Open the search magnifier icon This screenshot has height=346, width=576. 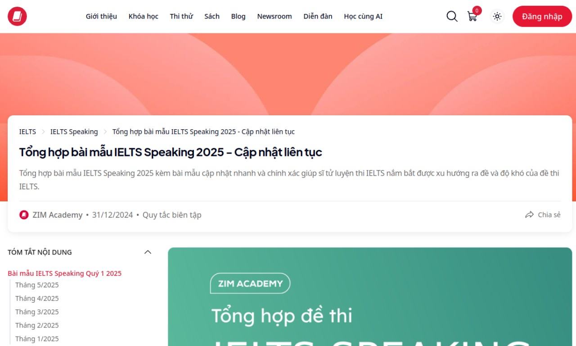point(452,16)
